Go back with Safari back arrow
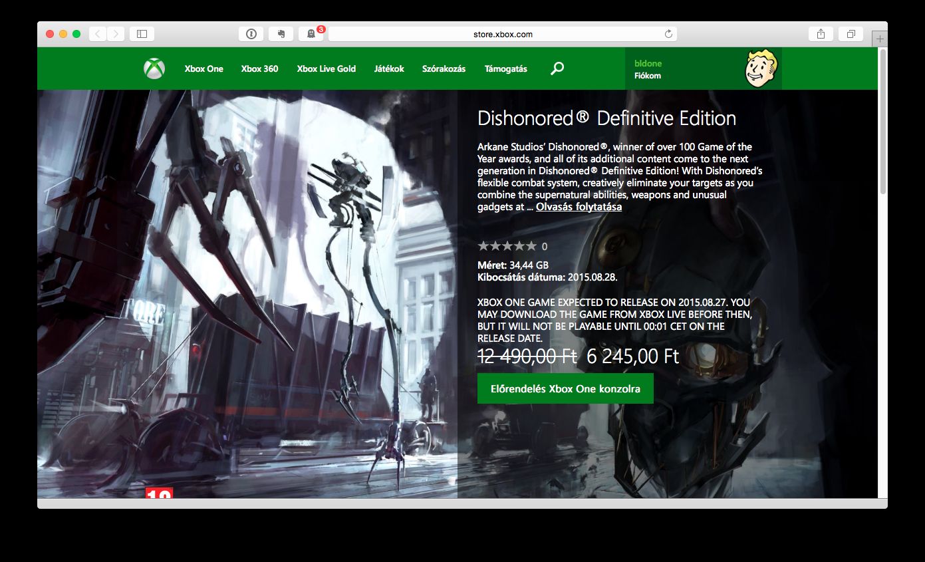This screenshot has width=925, height=562. (x=98, y=34)
